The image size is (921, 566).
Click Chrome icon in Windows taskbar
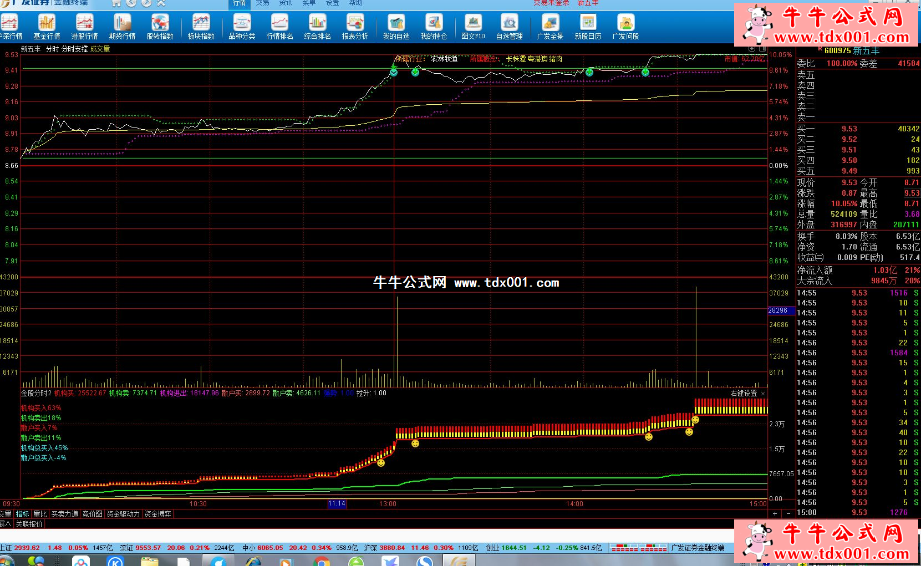click(x=322, y=562)
